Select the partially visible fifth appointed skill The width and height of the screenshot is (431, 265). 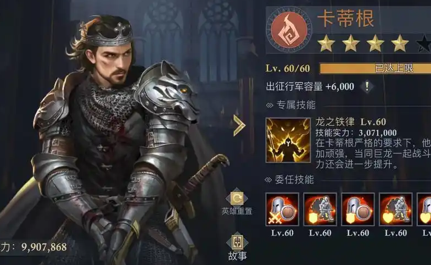[x=424, y=209]
